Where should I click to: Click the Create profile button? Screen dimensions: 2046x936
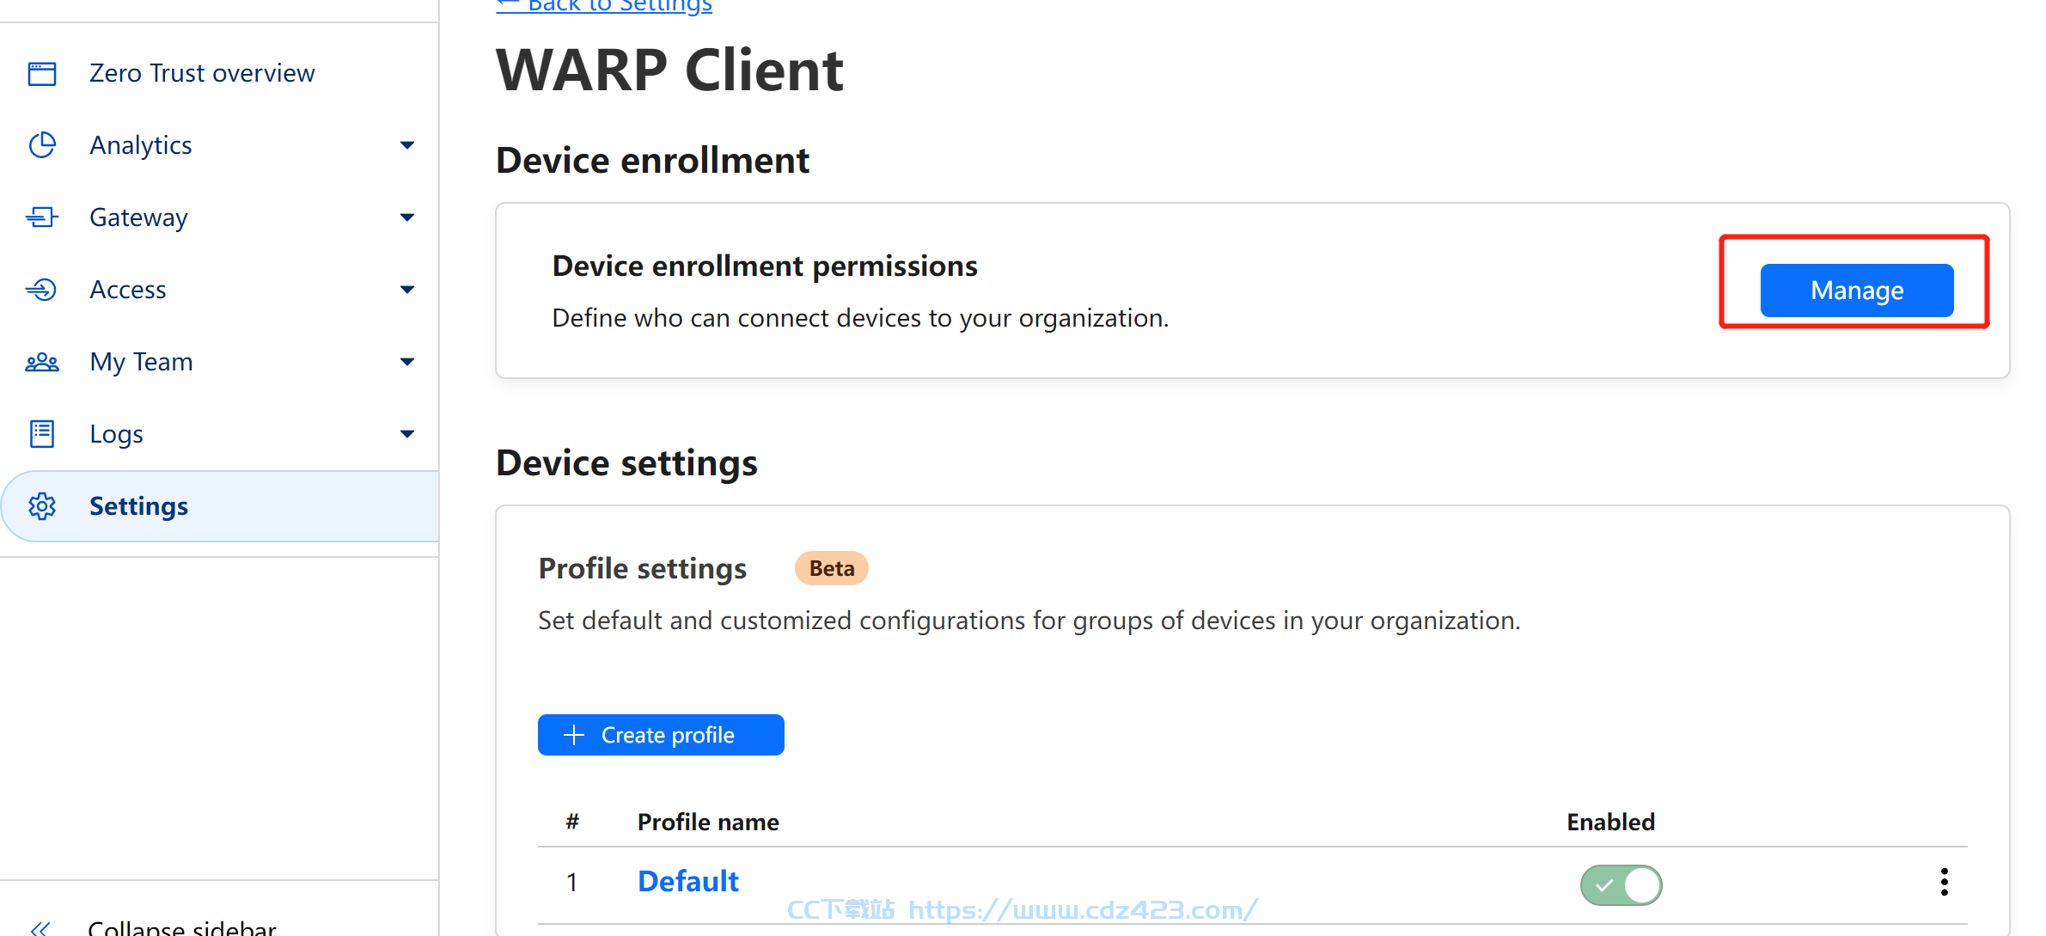tap(661, 735)
